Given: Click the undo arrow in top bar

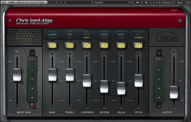Looking at the screenshot, I should (52, 2).
